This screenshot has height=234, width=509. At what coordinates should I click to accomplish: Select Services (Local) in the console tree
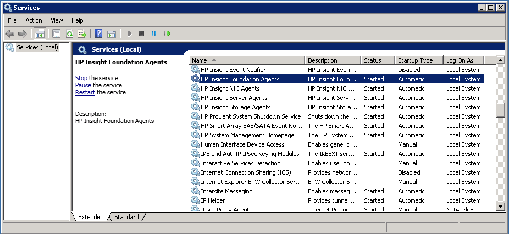point(37,47)
